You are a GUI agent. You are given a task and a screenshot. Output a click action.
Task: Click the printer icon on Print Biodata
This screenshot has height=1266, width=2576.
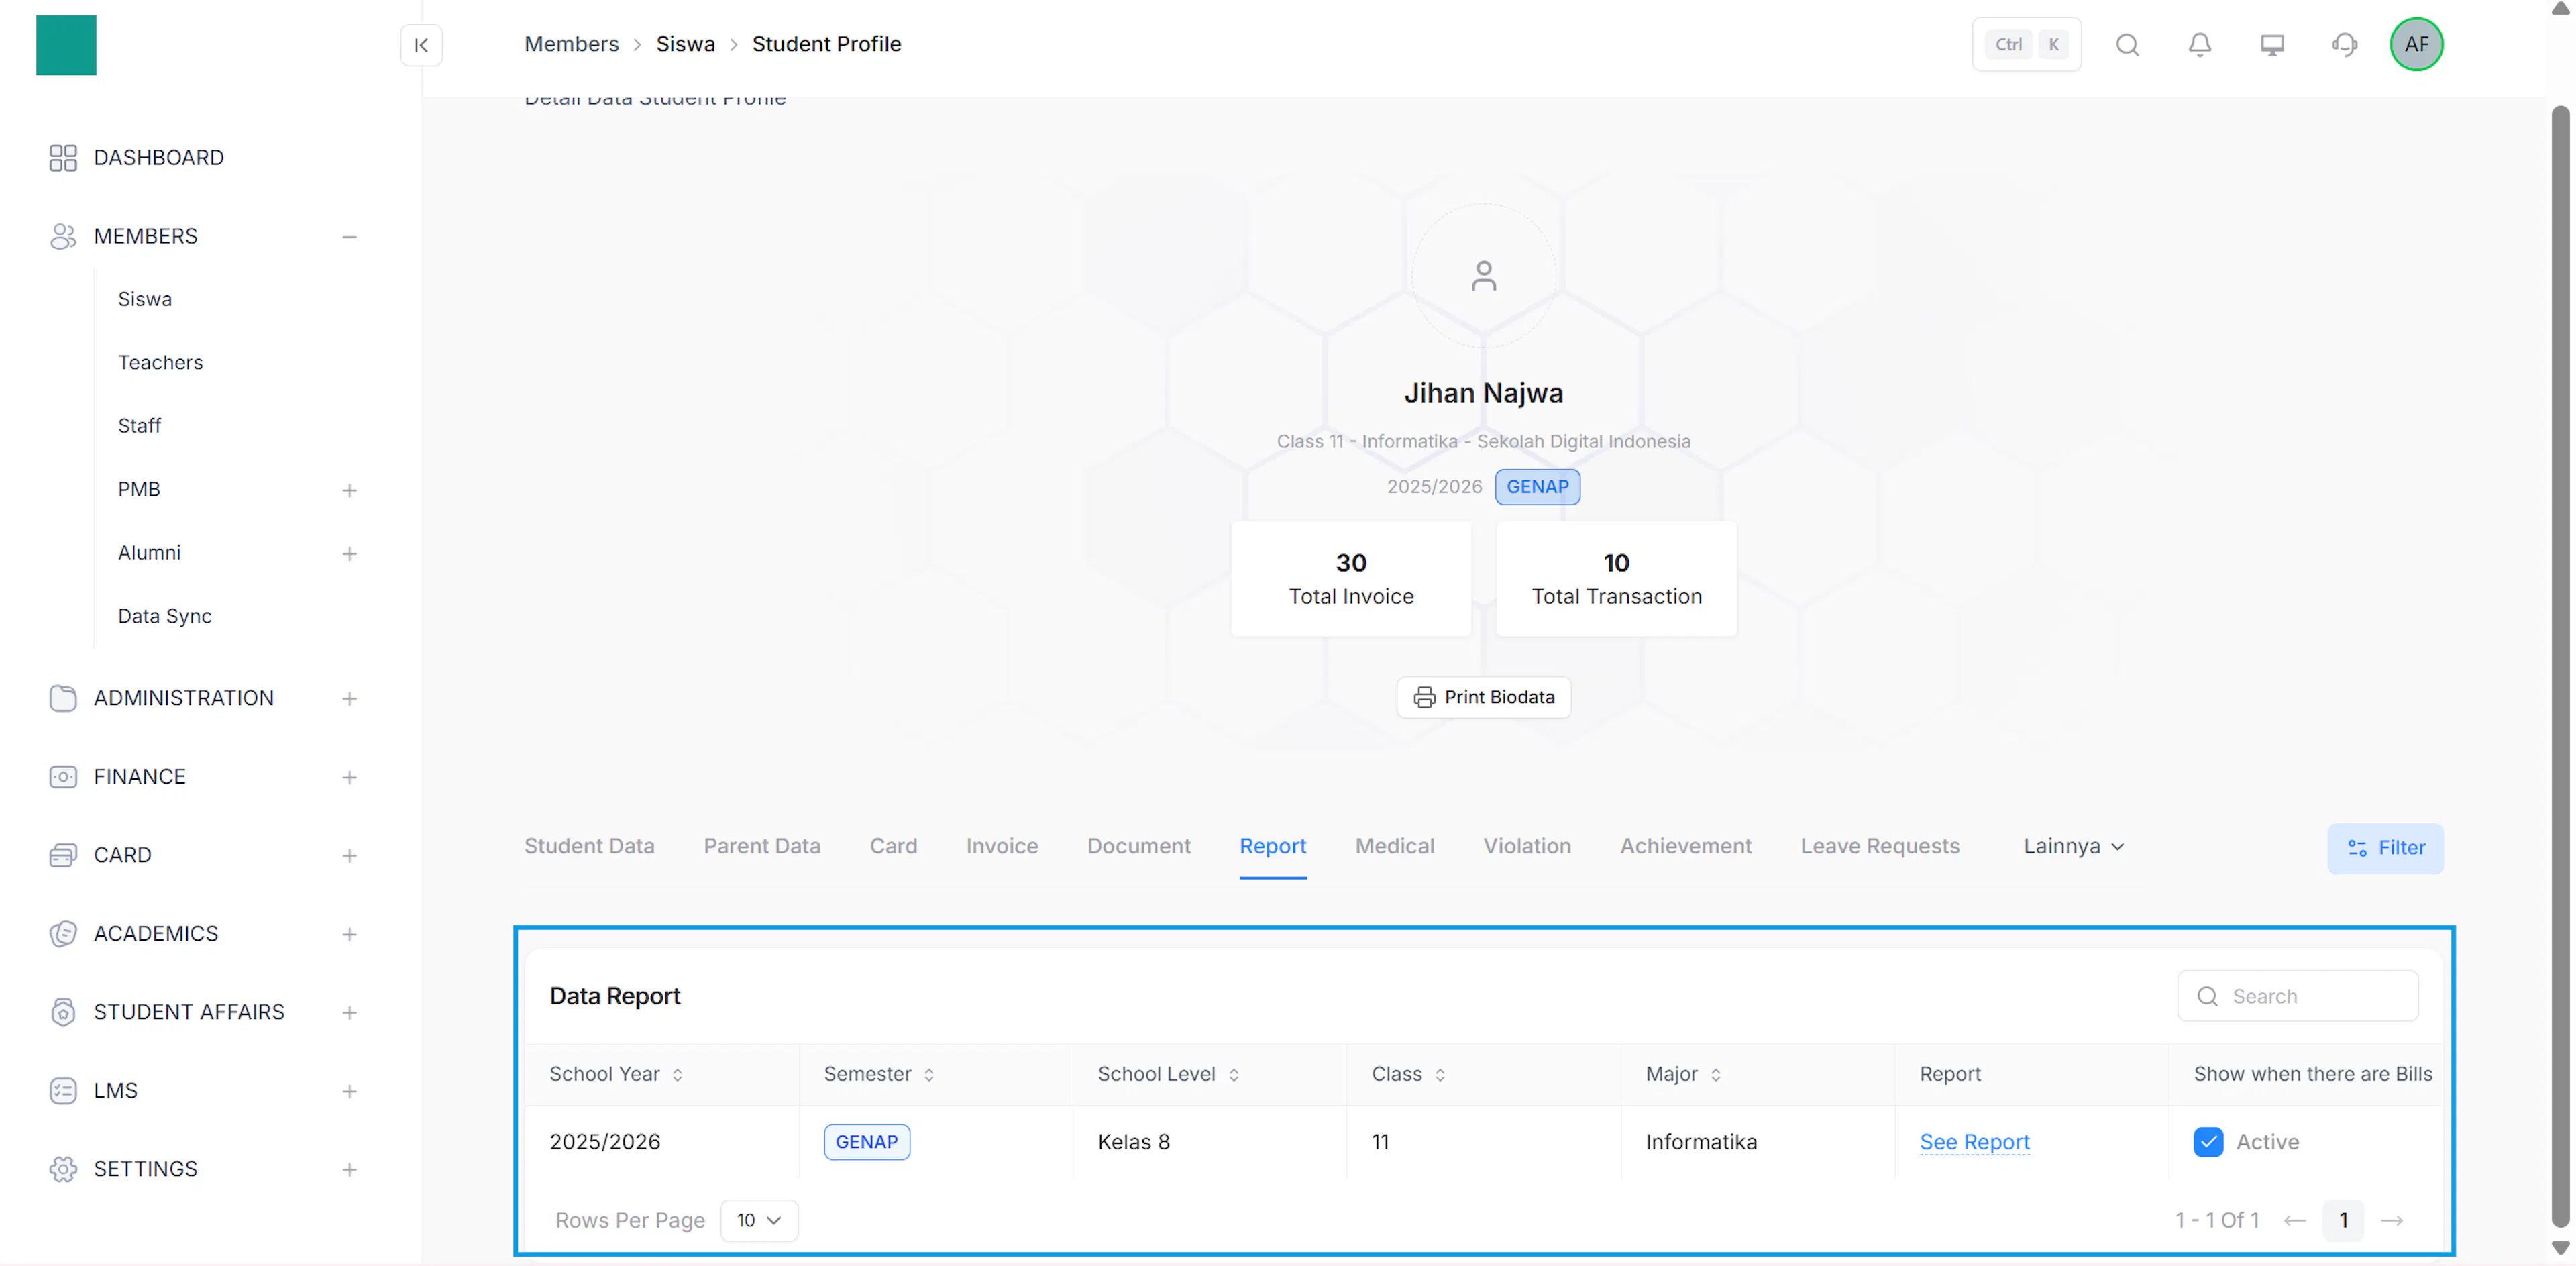(1424, 698)
